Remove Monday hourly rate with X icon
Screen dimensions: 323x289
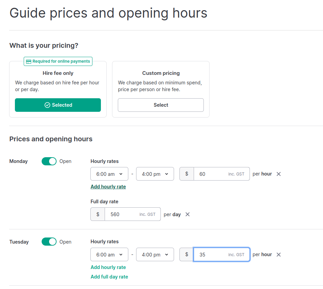pos(279,174)
